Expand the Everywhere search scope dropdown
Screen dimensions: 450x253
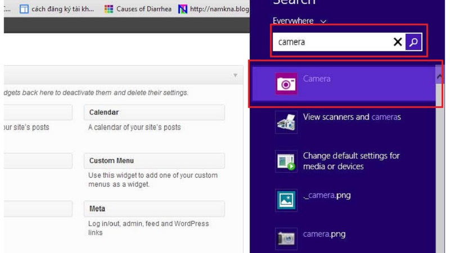tap(323, 21)
